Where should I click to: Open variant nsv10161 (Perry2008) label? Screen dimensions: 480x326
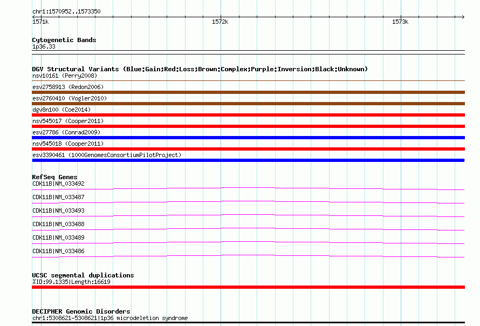(65, 76)
